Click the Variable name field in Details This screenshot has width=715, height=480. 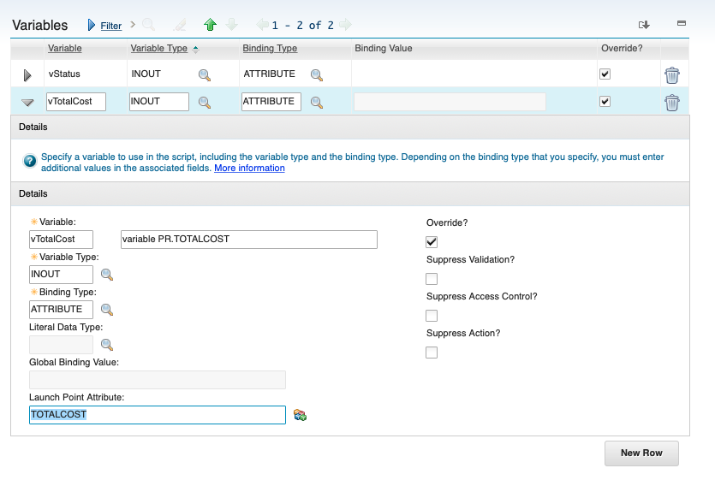61,240
